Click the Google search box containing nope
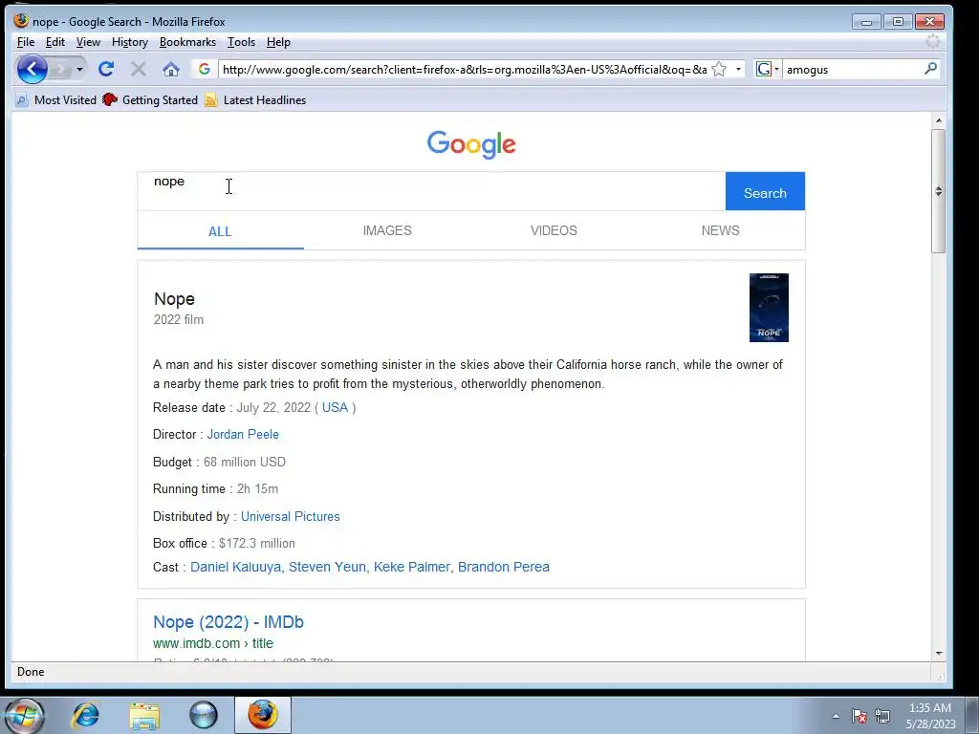Image resolution: width=979 pixels, height=734 pixels. (431, 191)
